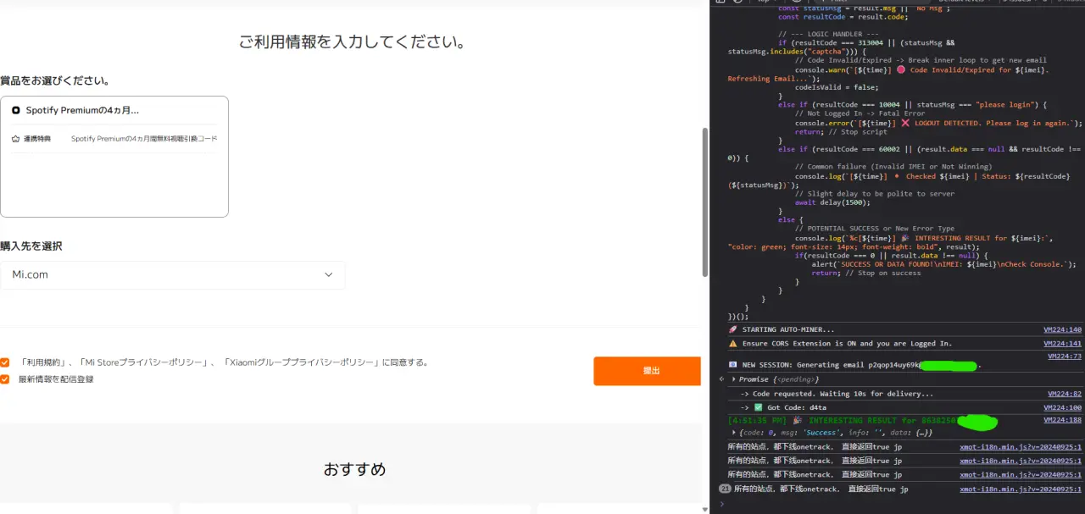This screenshot has width=1085, height=514.
Task: Toggle the 最新情報を配信登録 checkbox
Action: pyautogui.click(x=5, y=379)
